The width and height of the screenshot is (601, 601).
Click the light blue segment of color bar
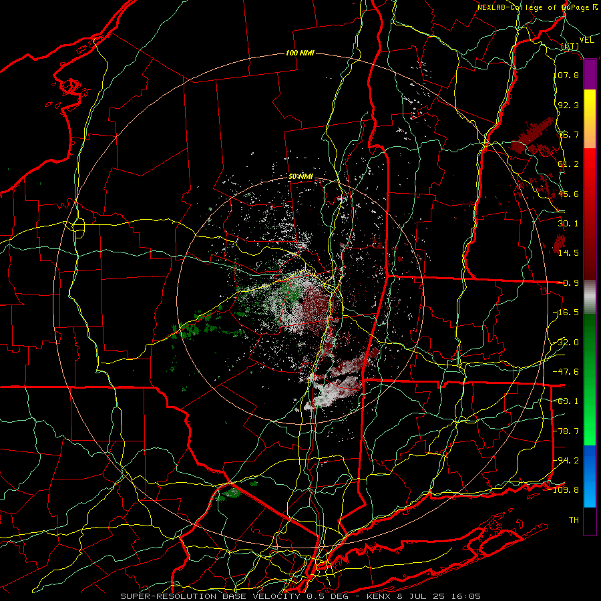click(x=590, y=493)
